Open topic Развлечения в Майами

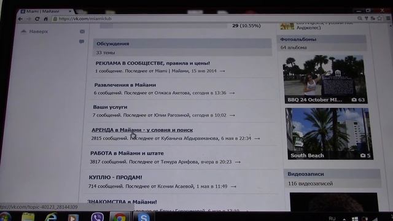point(125,85)
